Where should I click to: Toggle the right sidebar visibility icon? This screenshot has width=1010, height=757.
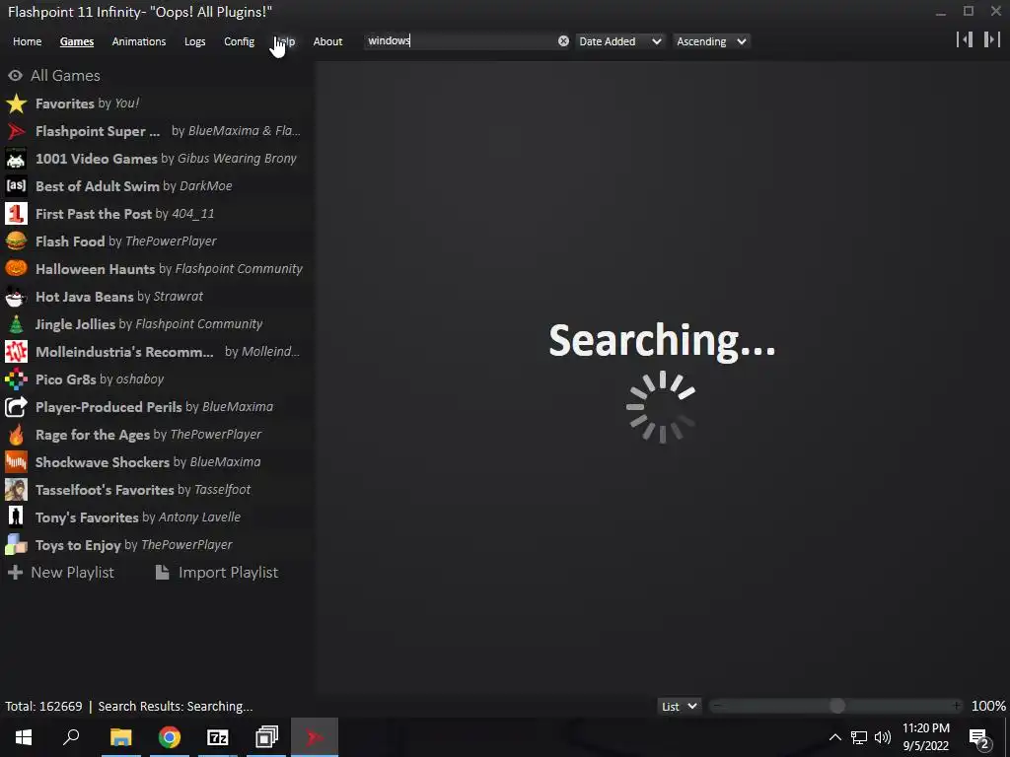click(x=991, y=39)
